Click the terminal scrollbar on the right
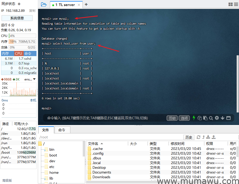 [x=237, y=79]
